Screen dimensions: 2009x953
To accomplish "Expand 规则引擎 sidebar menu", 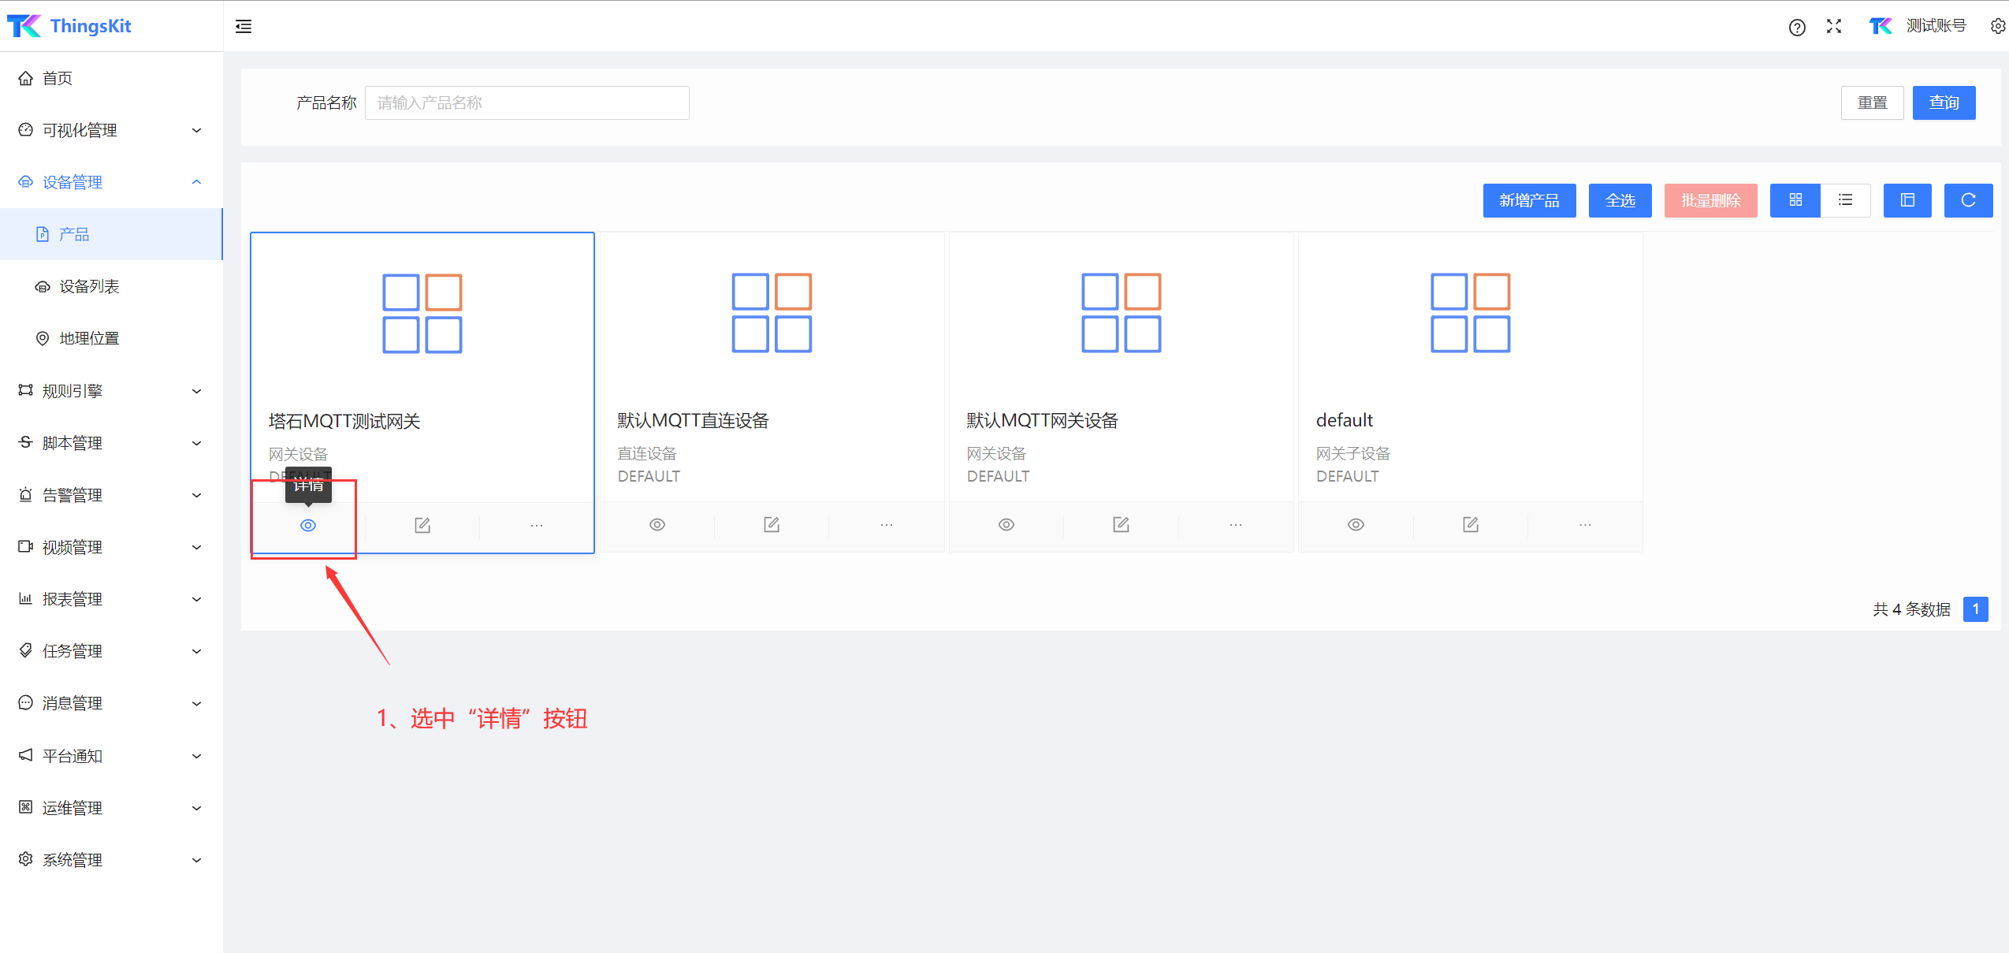I will tap(110, 391).
